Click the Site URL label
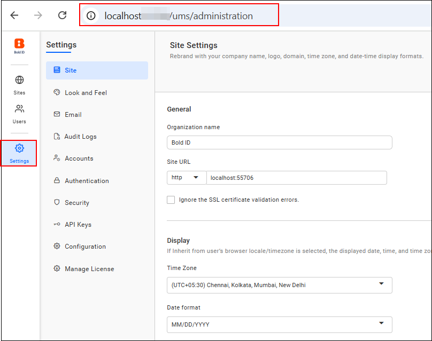Viewport: 432px width, 341px height. (x=179, y=162)
